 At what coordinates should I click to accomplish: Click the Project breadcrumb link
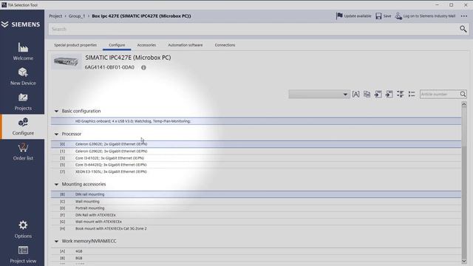click(x=55, y=16)
